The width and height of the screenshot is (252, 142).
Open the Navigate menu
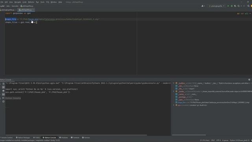point(17,2)
